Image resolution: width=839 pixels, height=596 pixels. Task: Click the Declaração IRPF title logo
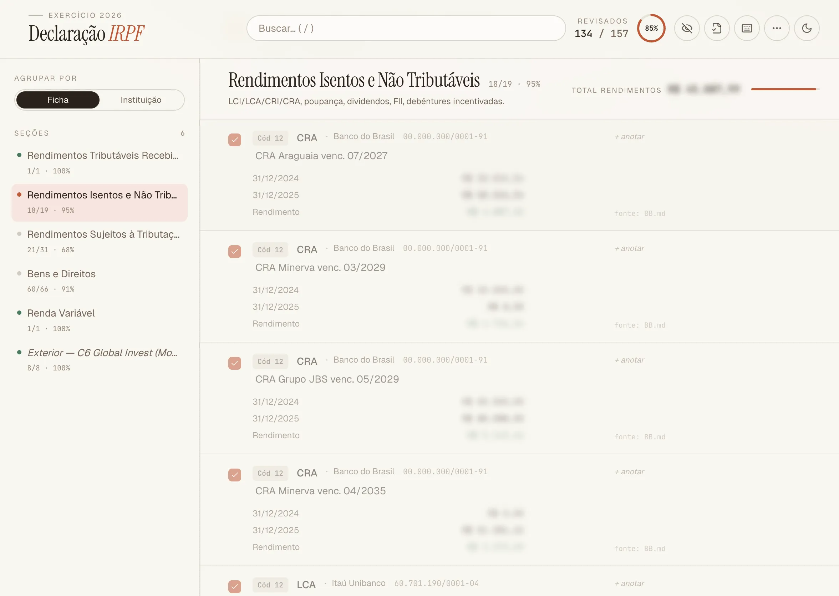(x=87, y=34)
